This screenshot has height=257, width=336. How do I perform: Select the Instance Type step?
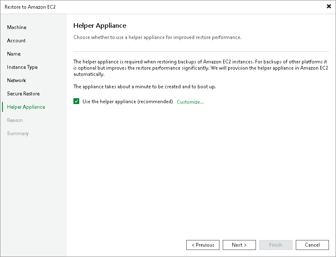coord(22,67)
